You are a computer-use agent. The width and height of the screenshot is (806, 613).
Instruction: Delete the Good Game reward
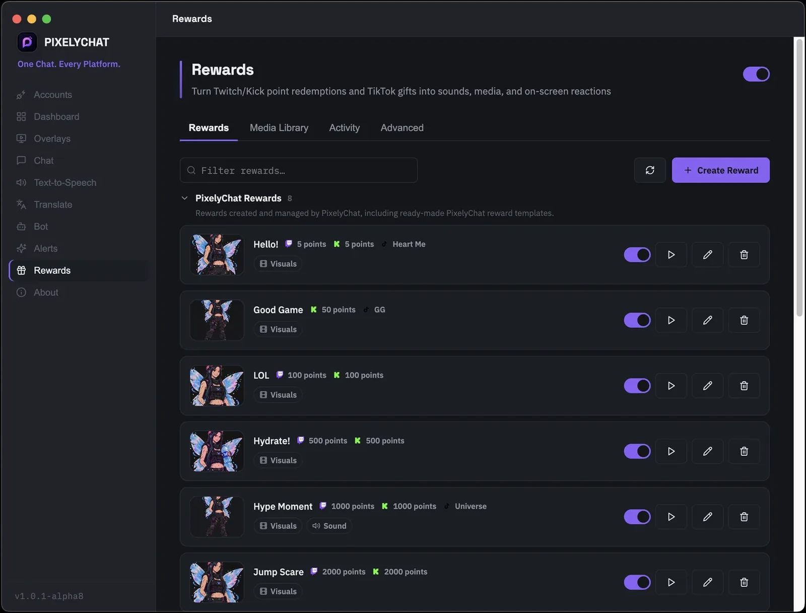click(x=744, y=320)
